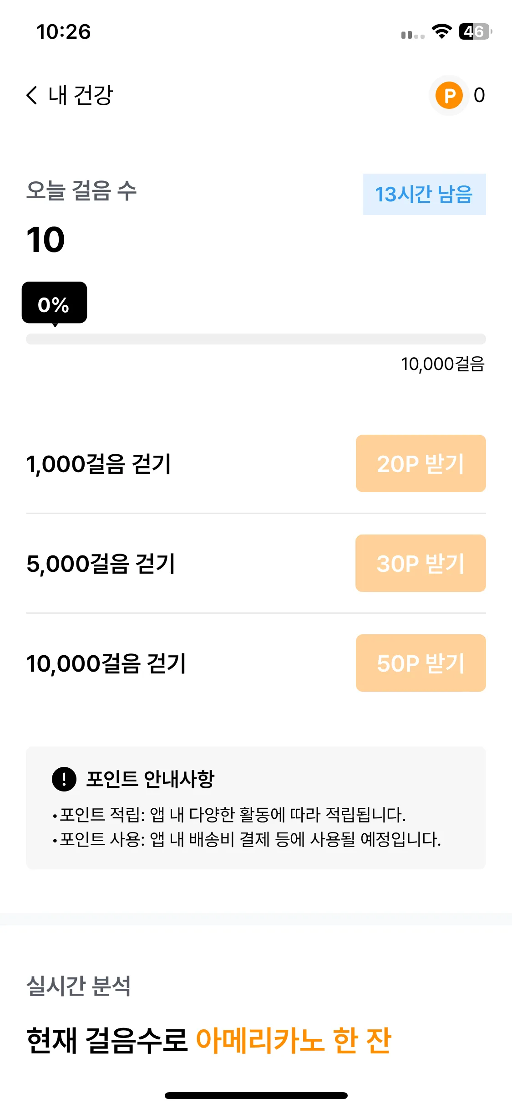Screen dimensions: 512x1110
Task: Tap the exclamation info icon in 포인트 안내사항
Action: click(64, 779)
